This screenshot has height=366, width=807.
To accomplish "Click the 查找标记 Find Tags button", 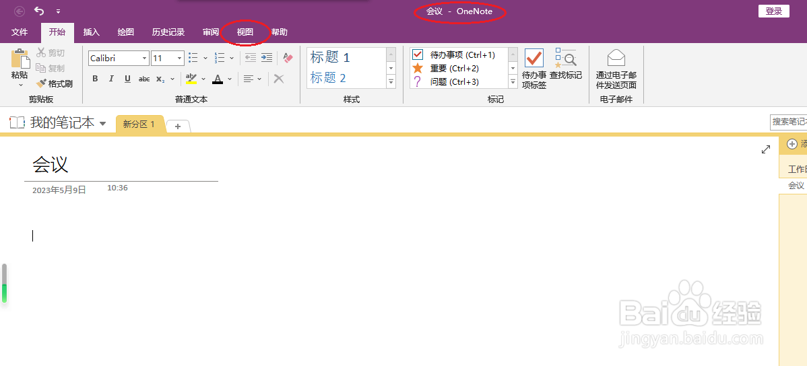I will [x=566, y=64].
